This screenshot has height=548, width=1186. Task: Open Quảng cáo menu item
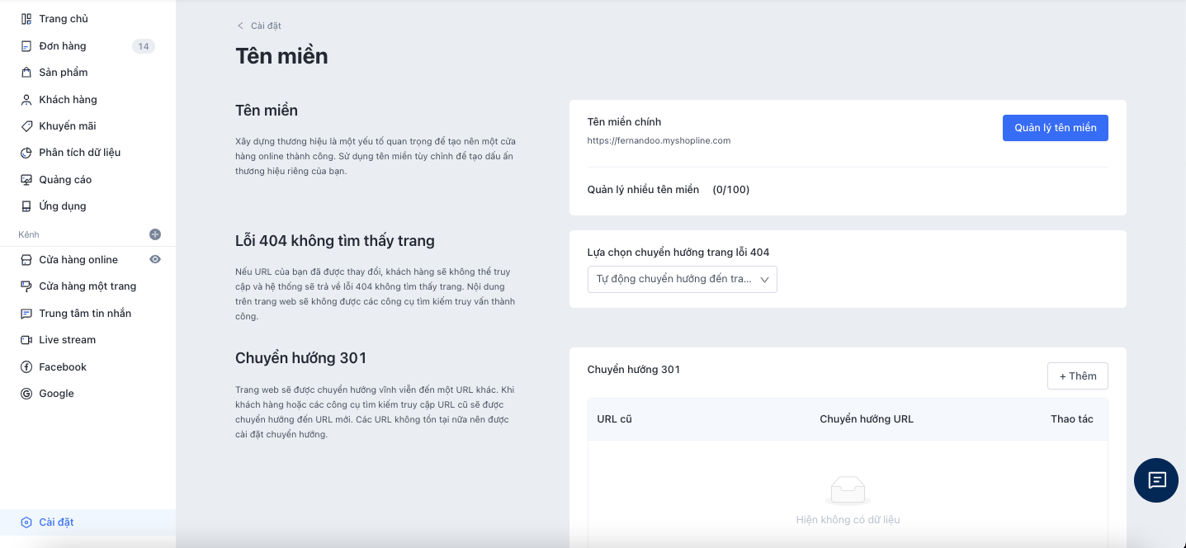pos(65,180)
